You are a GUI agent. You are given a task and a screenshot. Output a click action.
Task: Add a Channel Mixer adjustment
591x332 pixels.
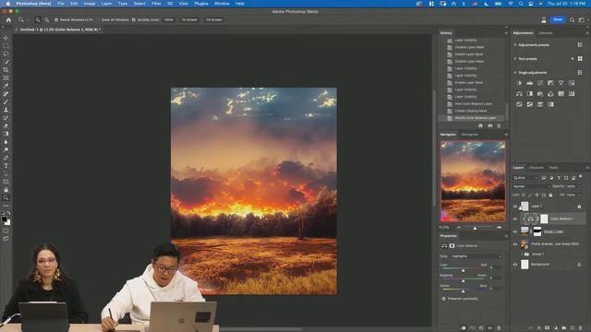click(550, 93)
